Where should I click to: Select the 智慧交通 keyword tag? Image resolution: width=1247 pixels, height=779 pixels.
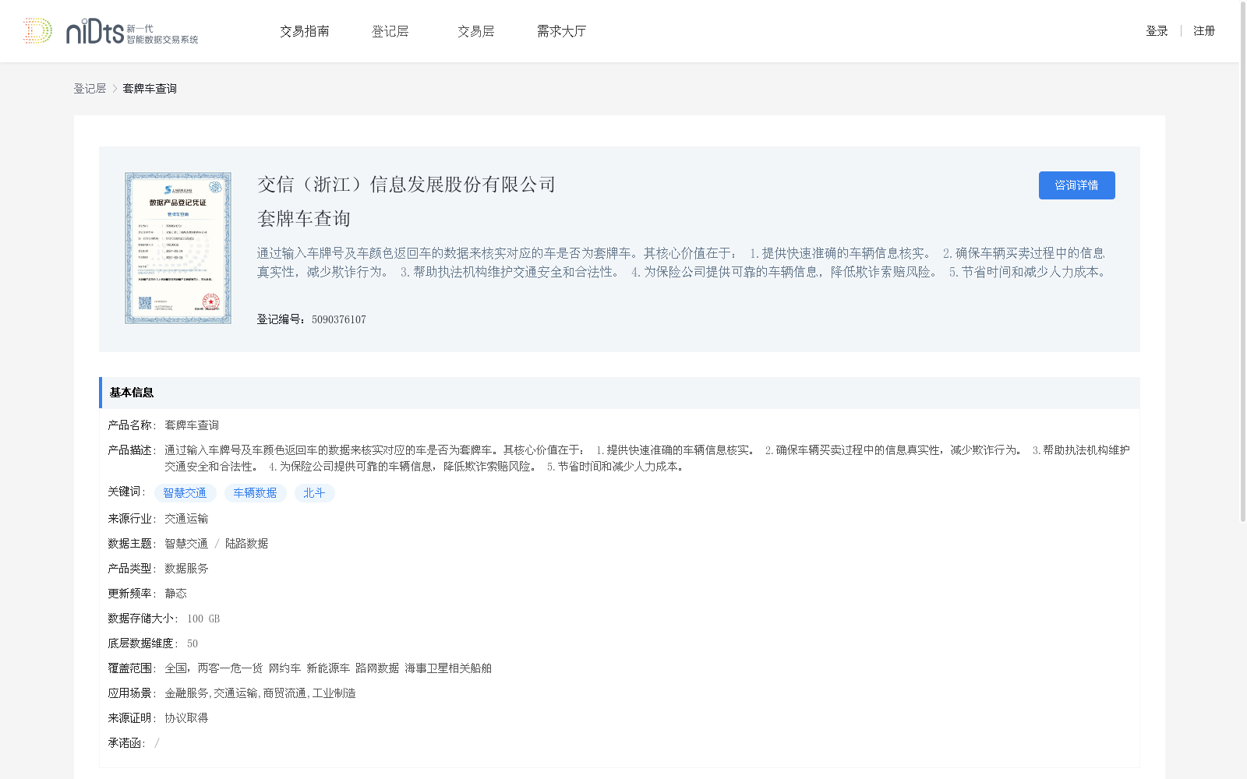[x=185, y=493]
